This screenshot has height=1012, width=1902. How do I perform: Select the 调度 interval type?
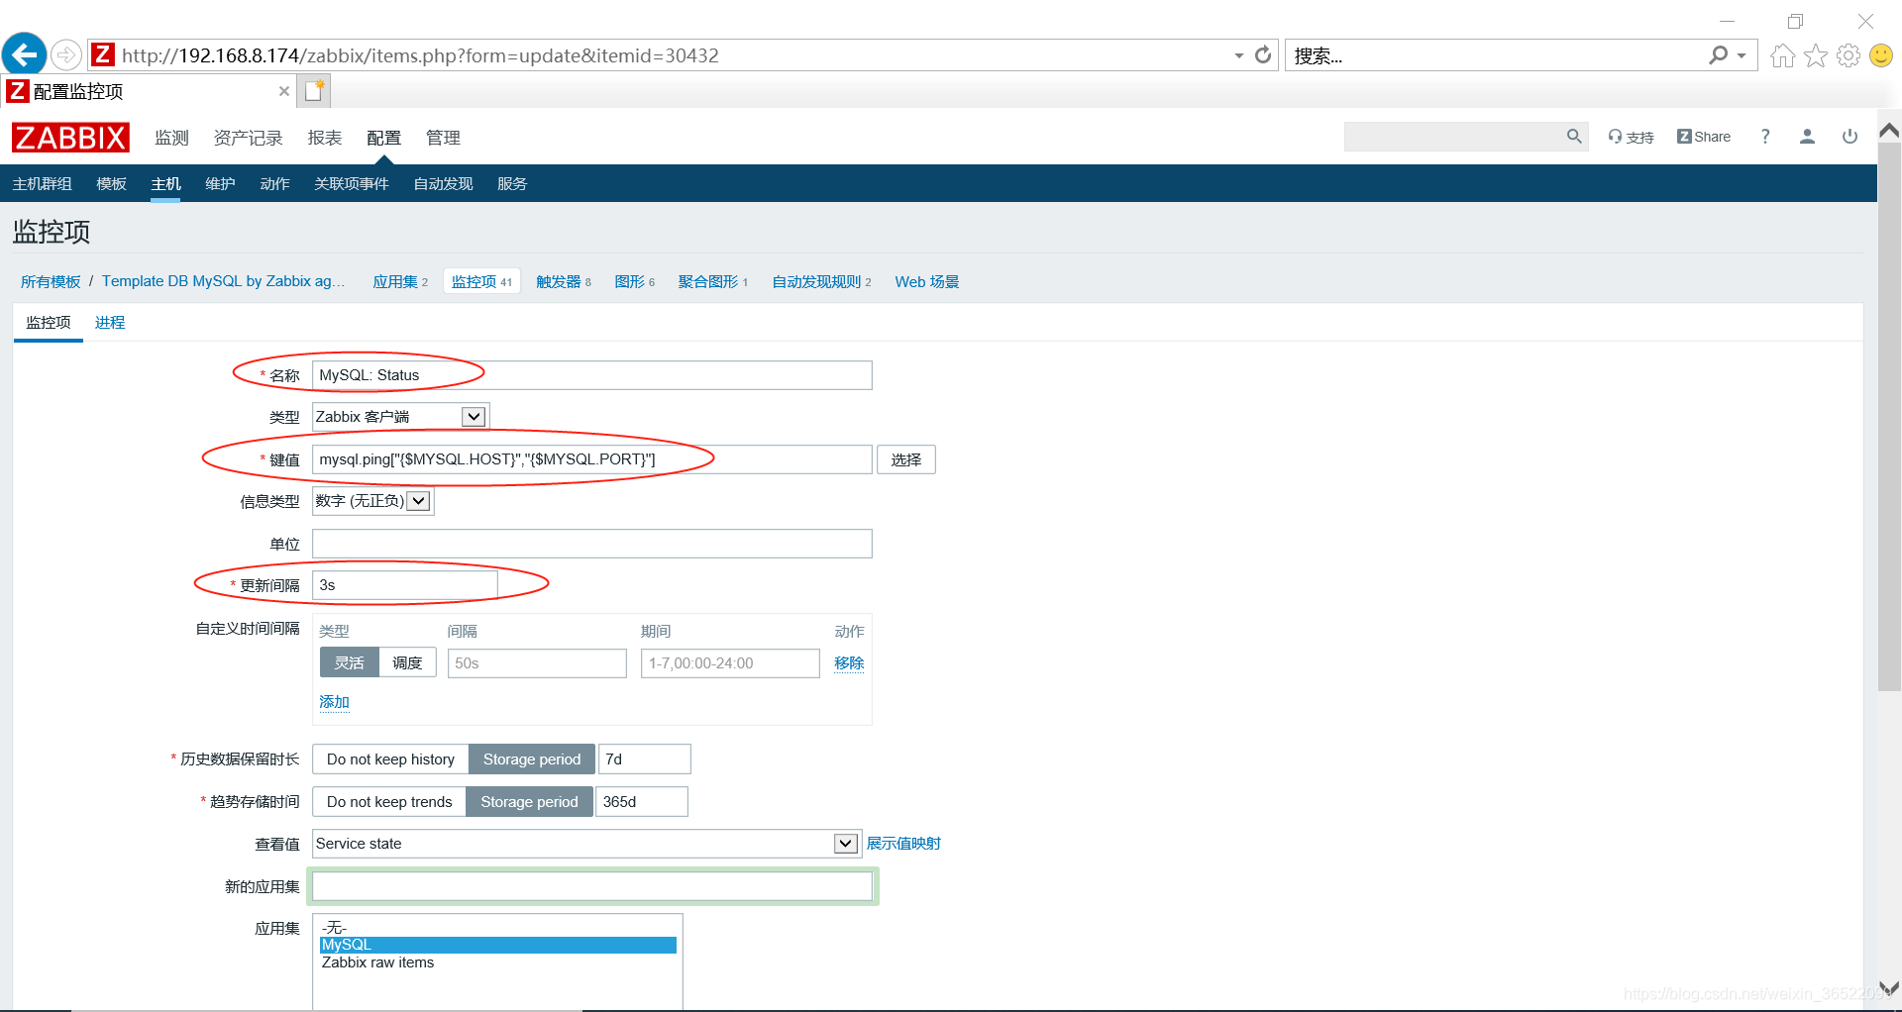[407, 663]
